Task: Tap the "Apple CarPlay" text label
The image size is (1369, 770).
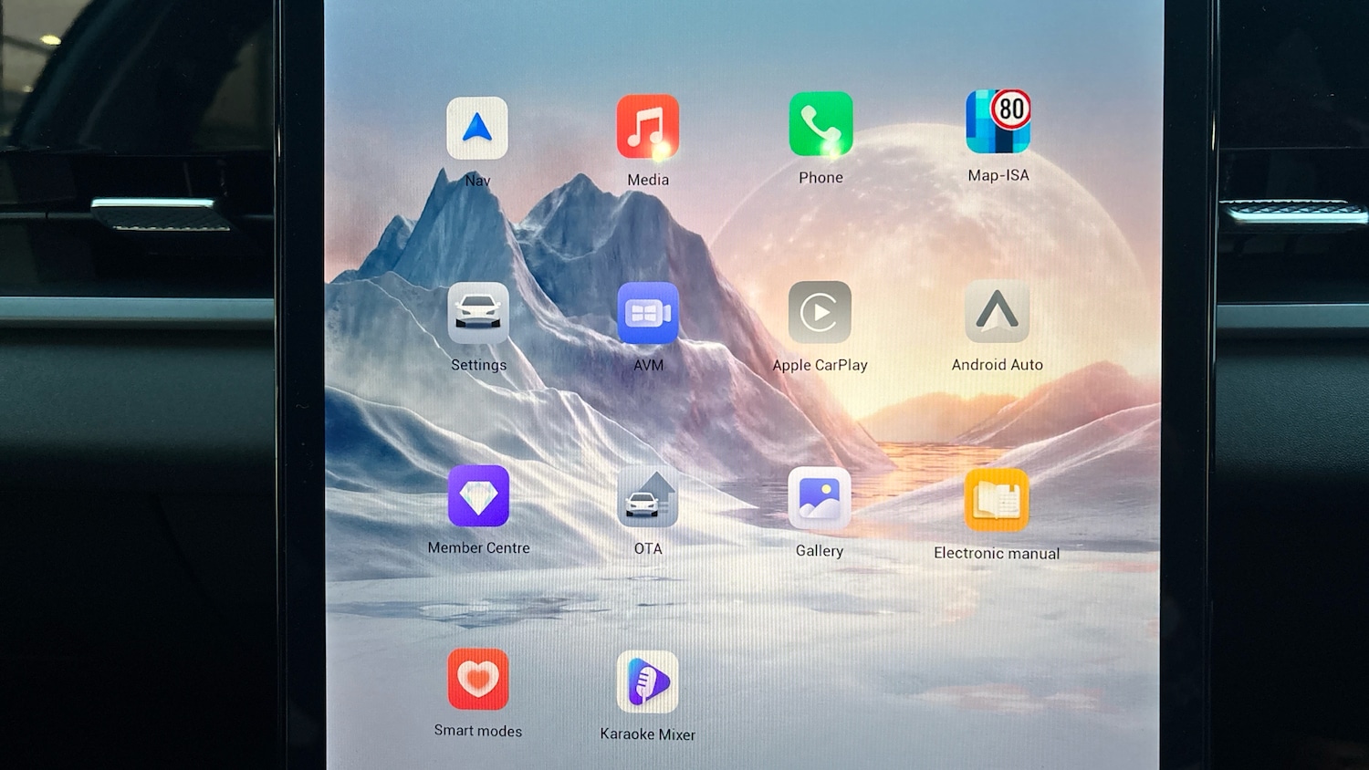Action: click(820, 365)
